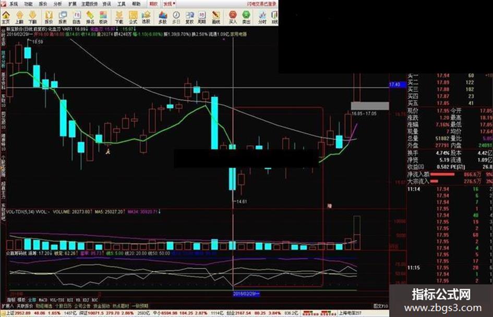Open the 报表 reports toolbar icon
493x317 pixels.
(x=63, y=17)
